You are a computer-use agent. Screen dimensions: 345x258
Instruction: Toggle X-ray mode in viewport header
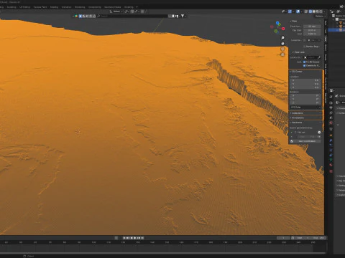tap(306, 11)
